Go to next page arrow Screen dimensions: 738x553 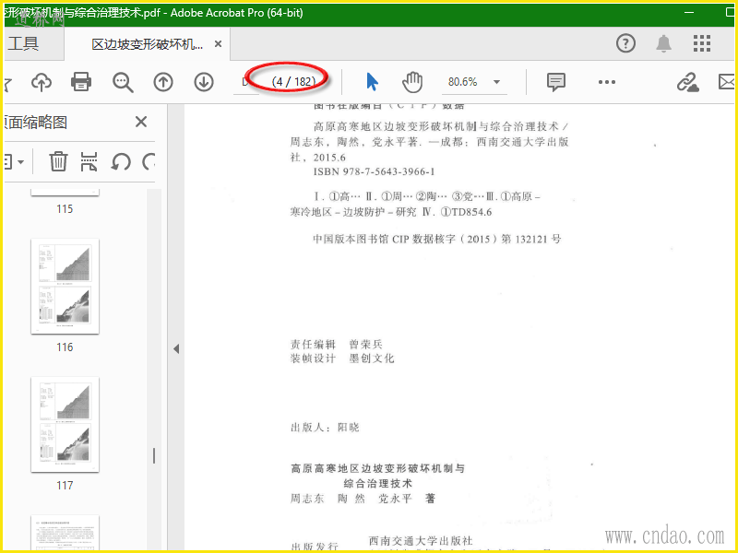204,82
